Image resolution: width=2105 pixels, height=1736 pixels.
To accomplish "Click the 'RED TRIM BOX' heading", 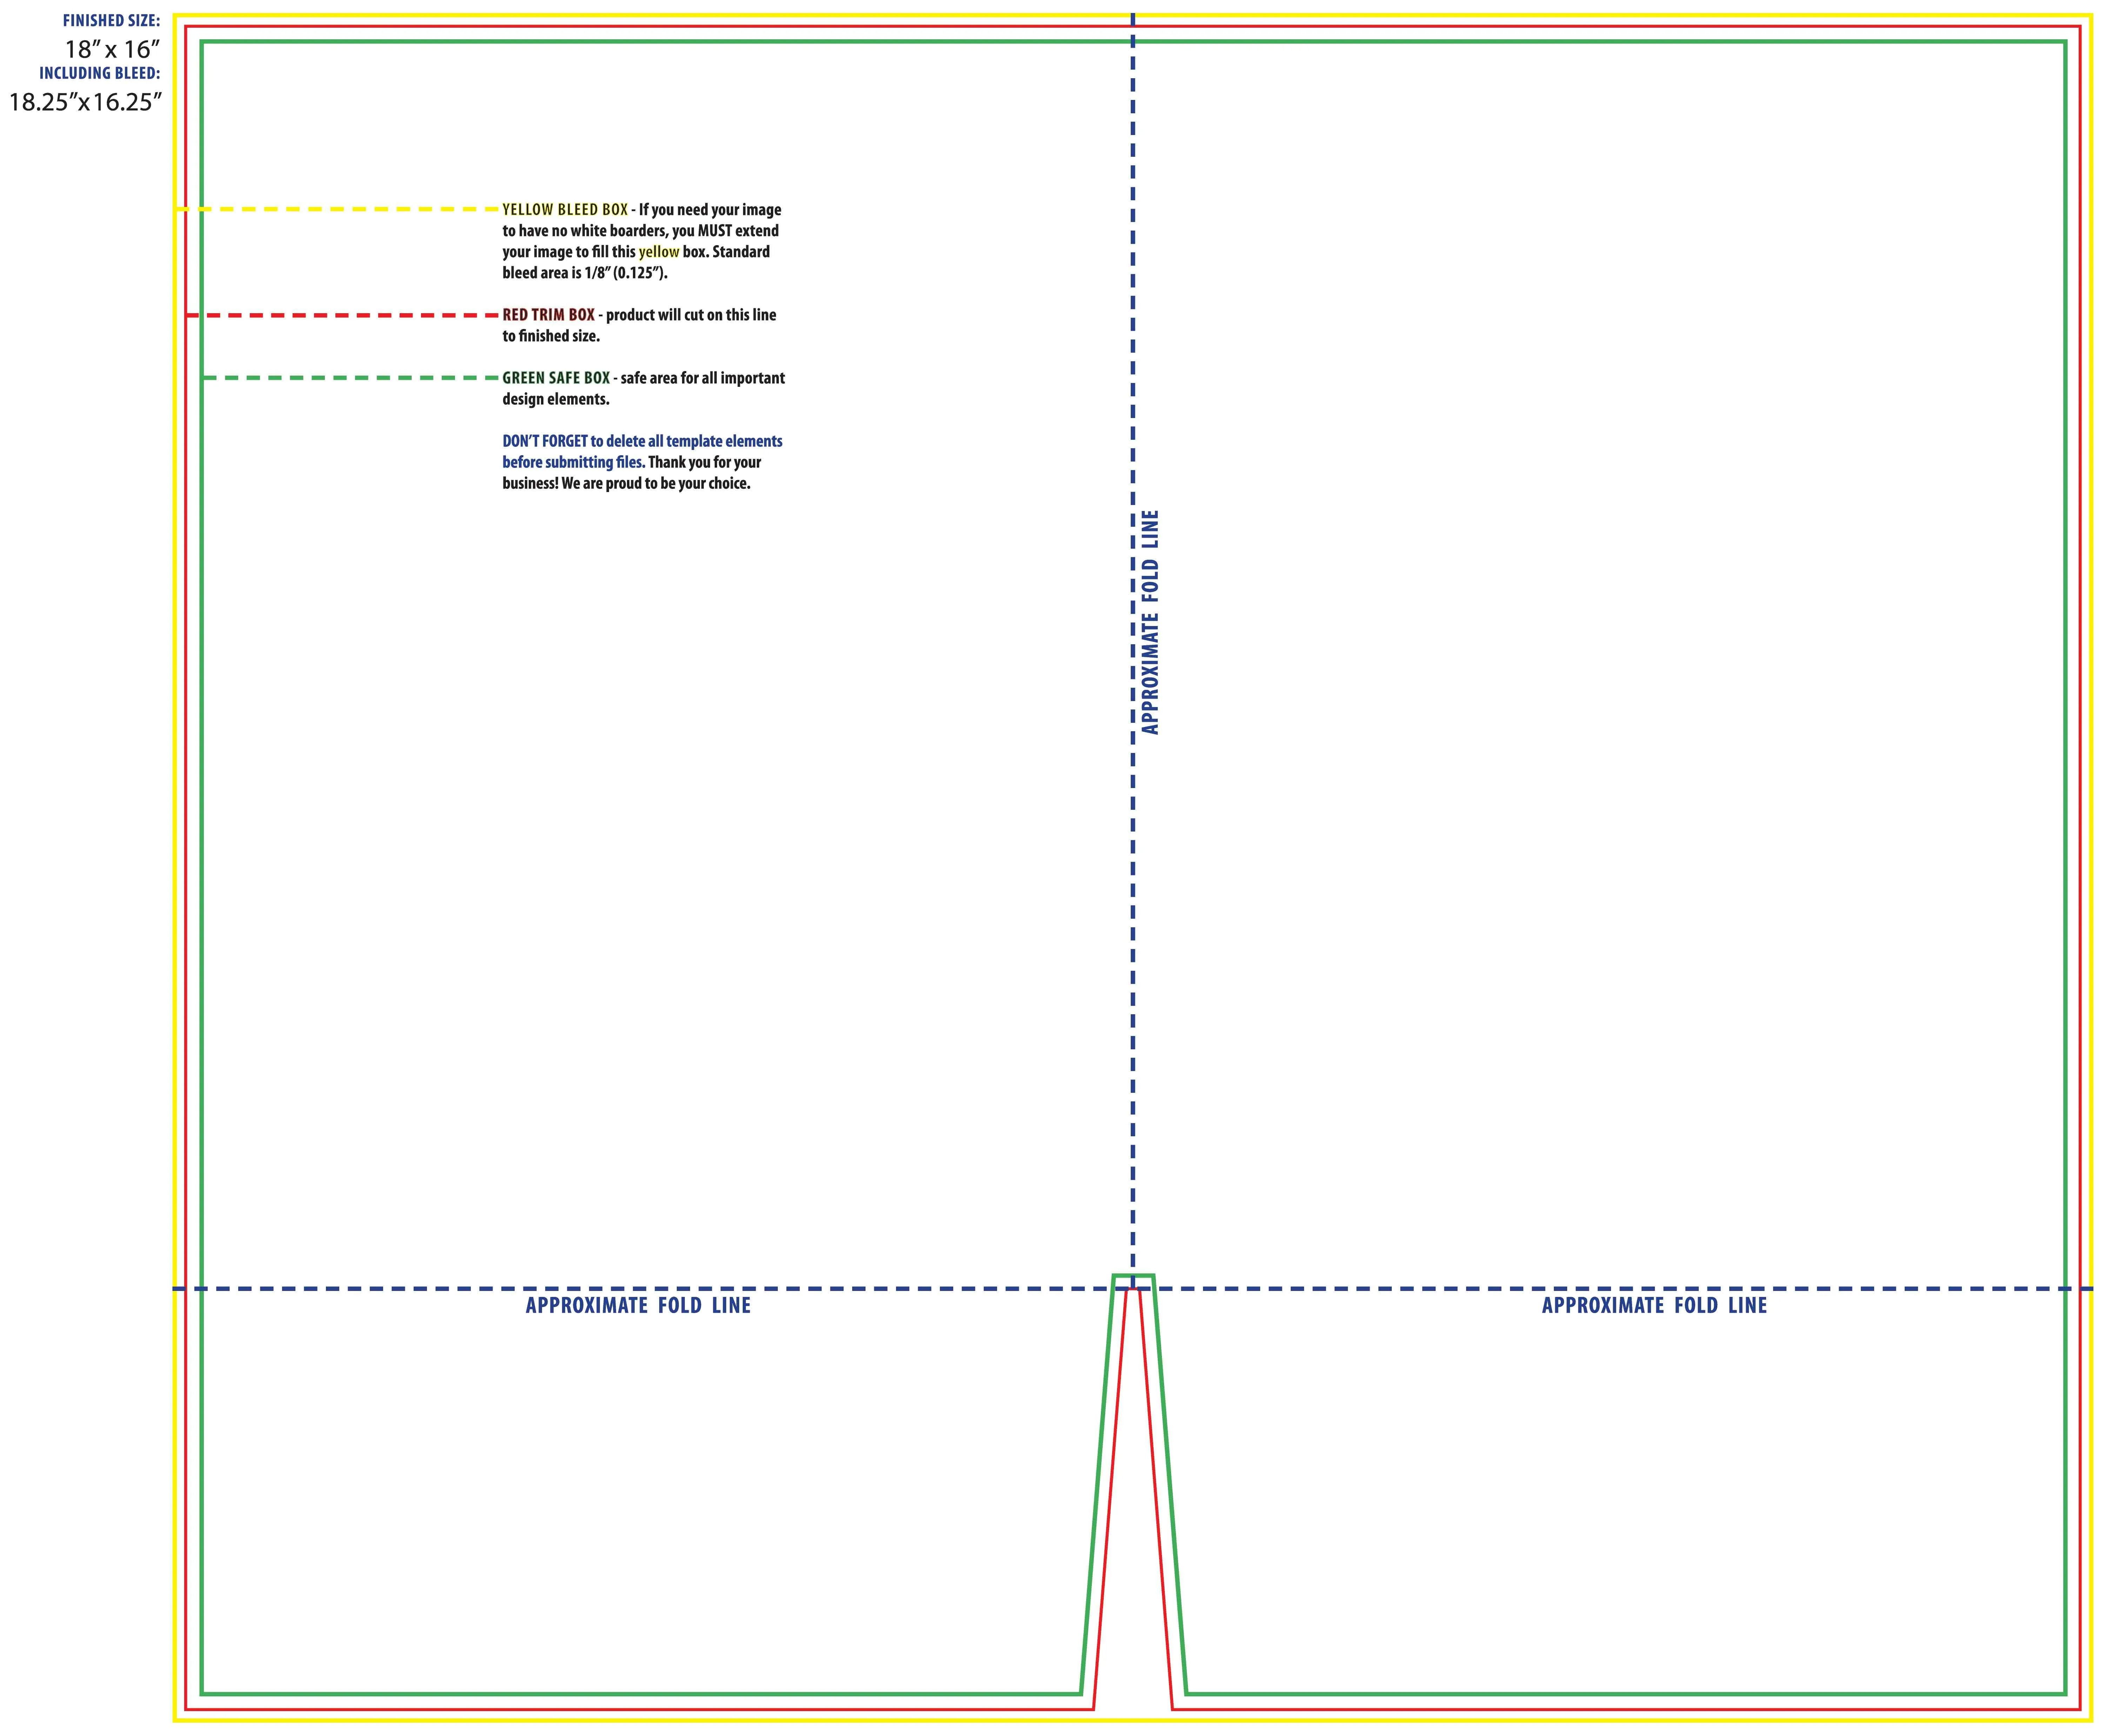I will click(x=548, y=315).
